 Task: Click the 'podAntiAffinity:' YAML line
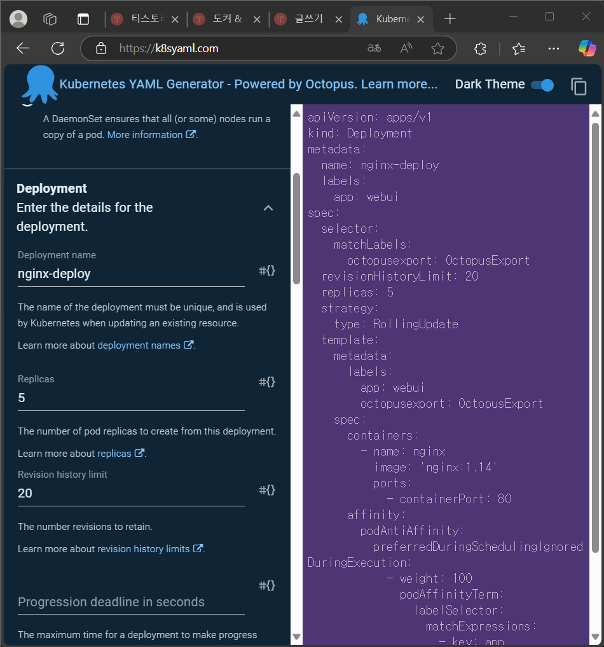coord(412,531)
